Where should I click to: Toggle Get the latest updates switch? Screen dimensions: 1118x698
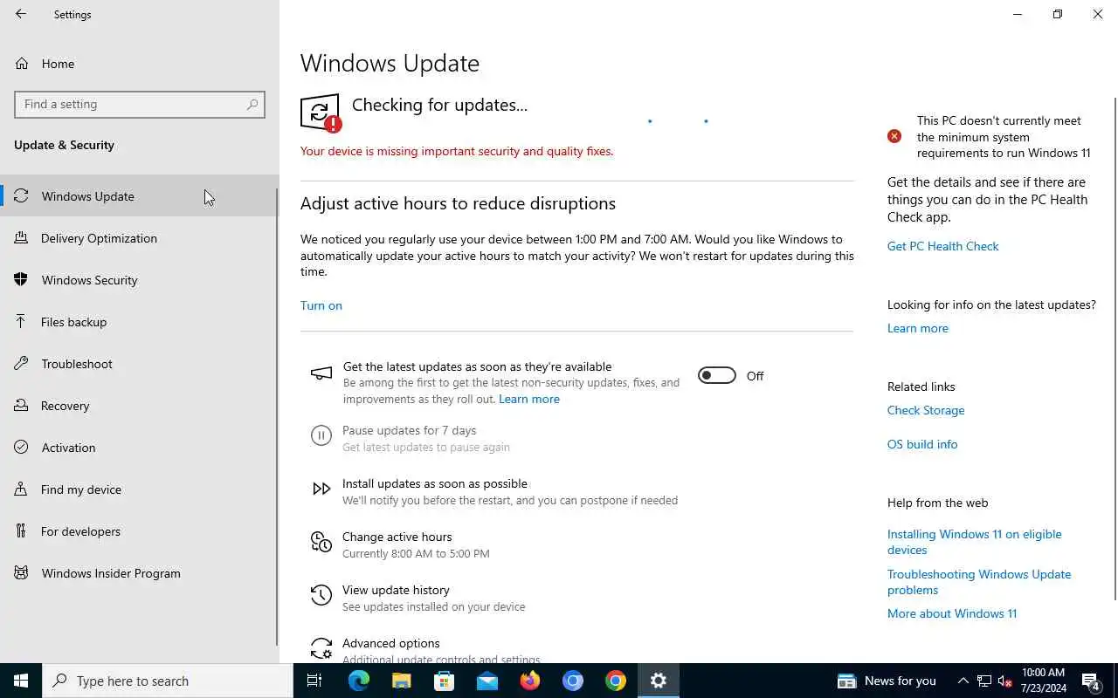pos(717,375)
